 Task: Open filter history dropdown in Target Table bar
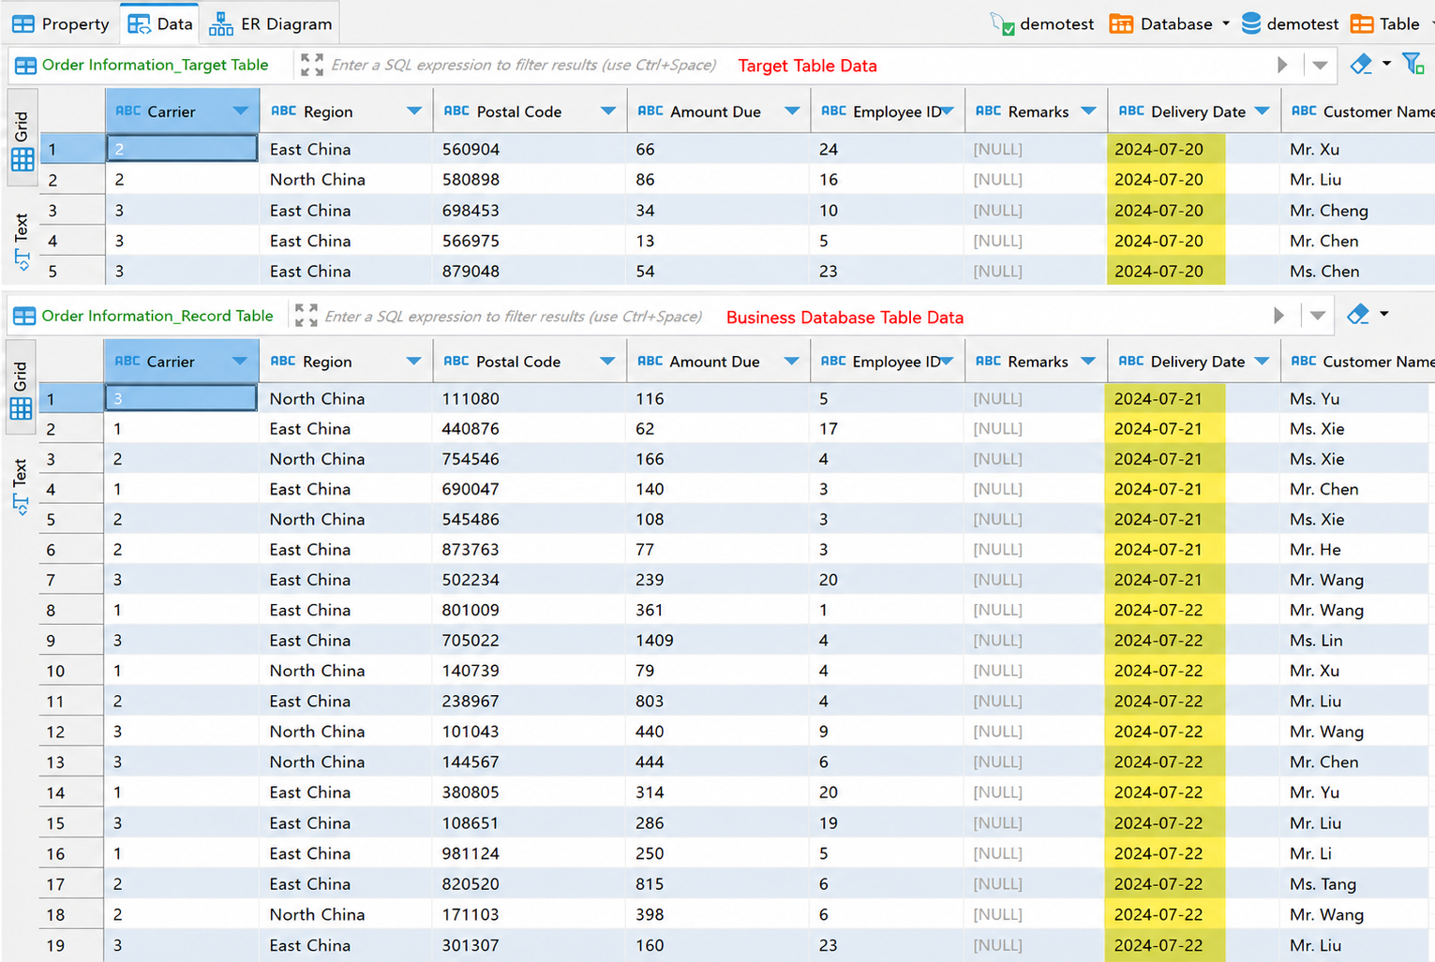click(1320, 66)
